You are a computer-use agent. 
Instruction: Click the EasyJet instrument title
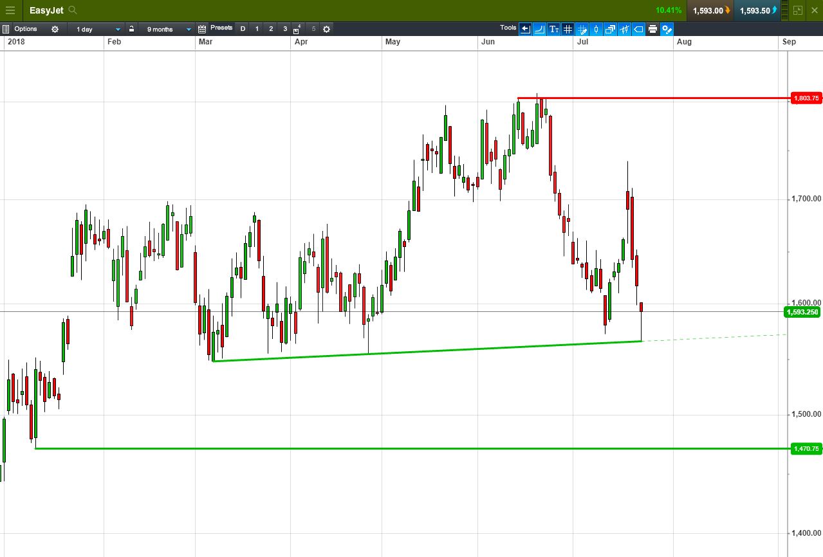(46, 10)
